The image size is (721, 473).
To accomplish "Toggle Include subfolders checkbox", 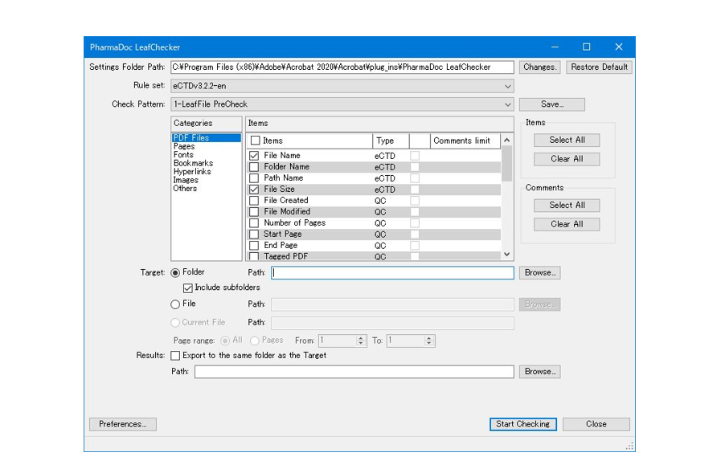I will [x=187, y=288].
